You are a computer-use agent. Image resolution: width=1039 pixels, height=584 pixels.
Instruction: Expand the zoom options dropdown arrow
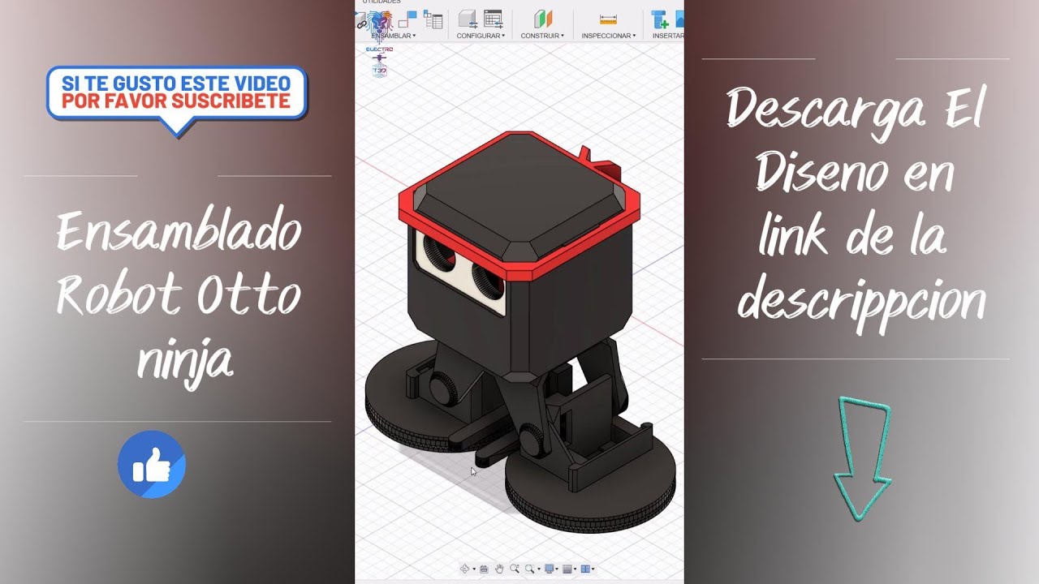539,569
